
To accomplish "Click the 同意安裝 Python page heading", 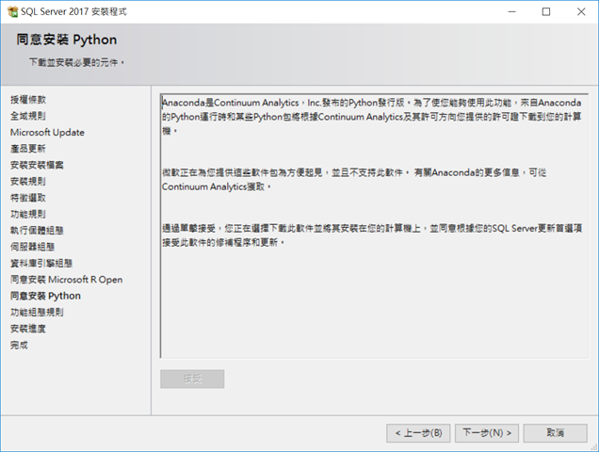I will [x=67, y=40].
